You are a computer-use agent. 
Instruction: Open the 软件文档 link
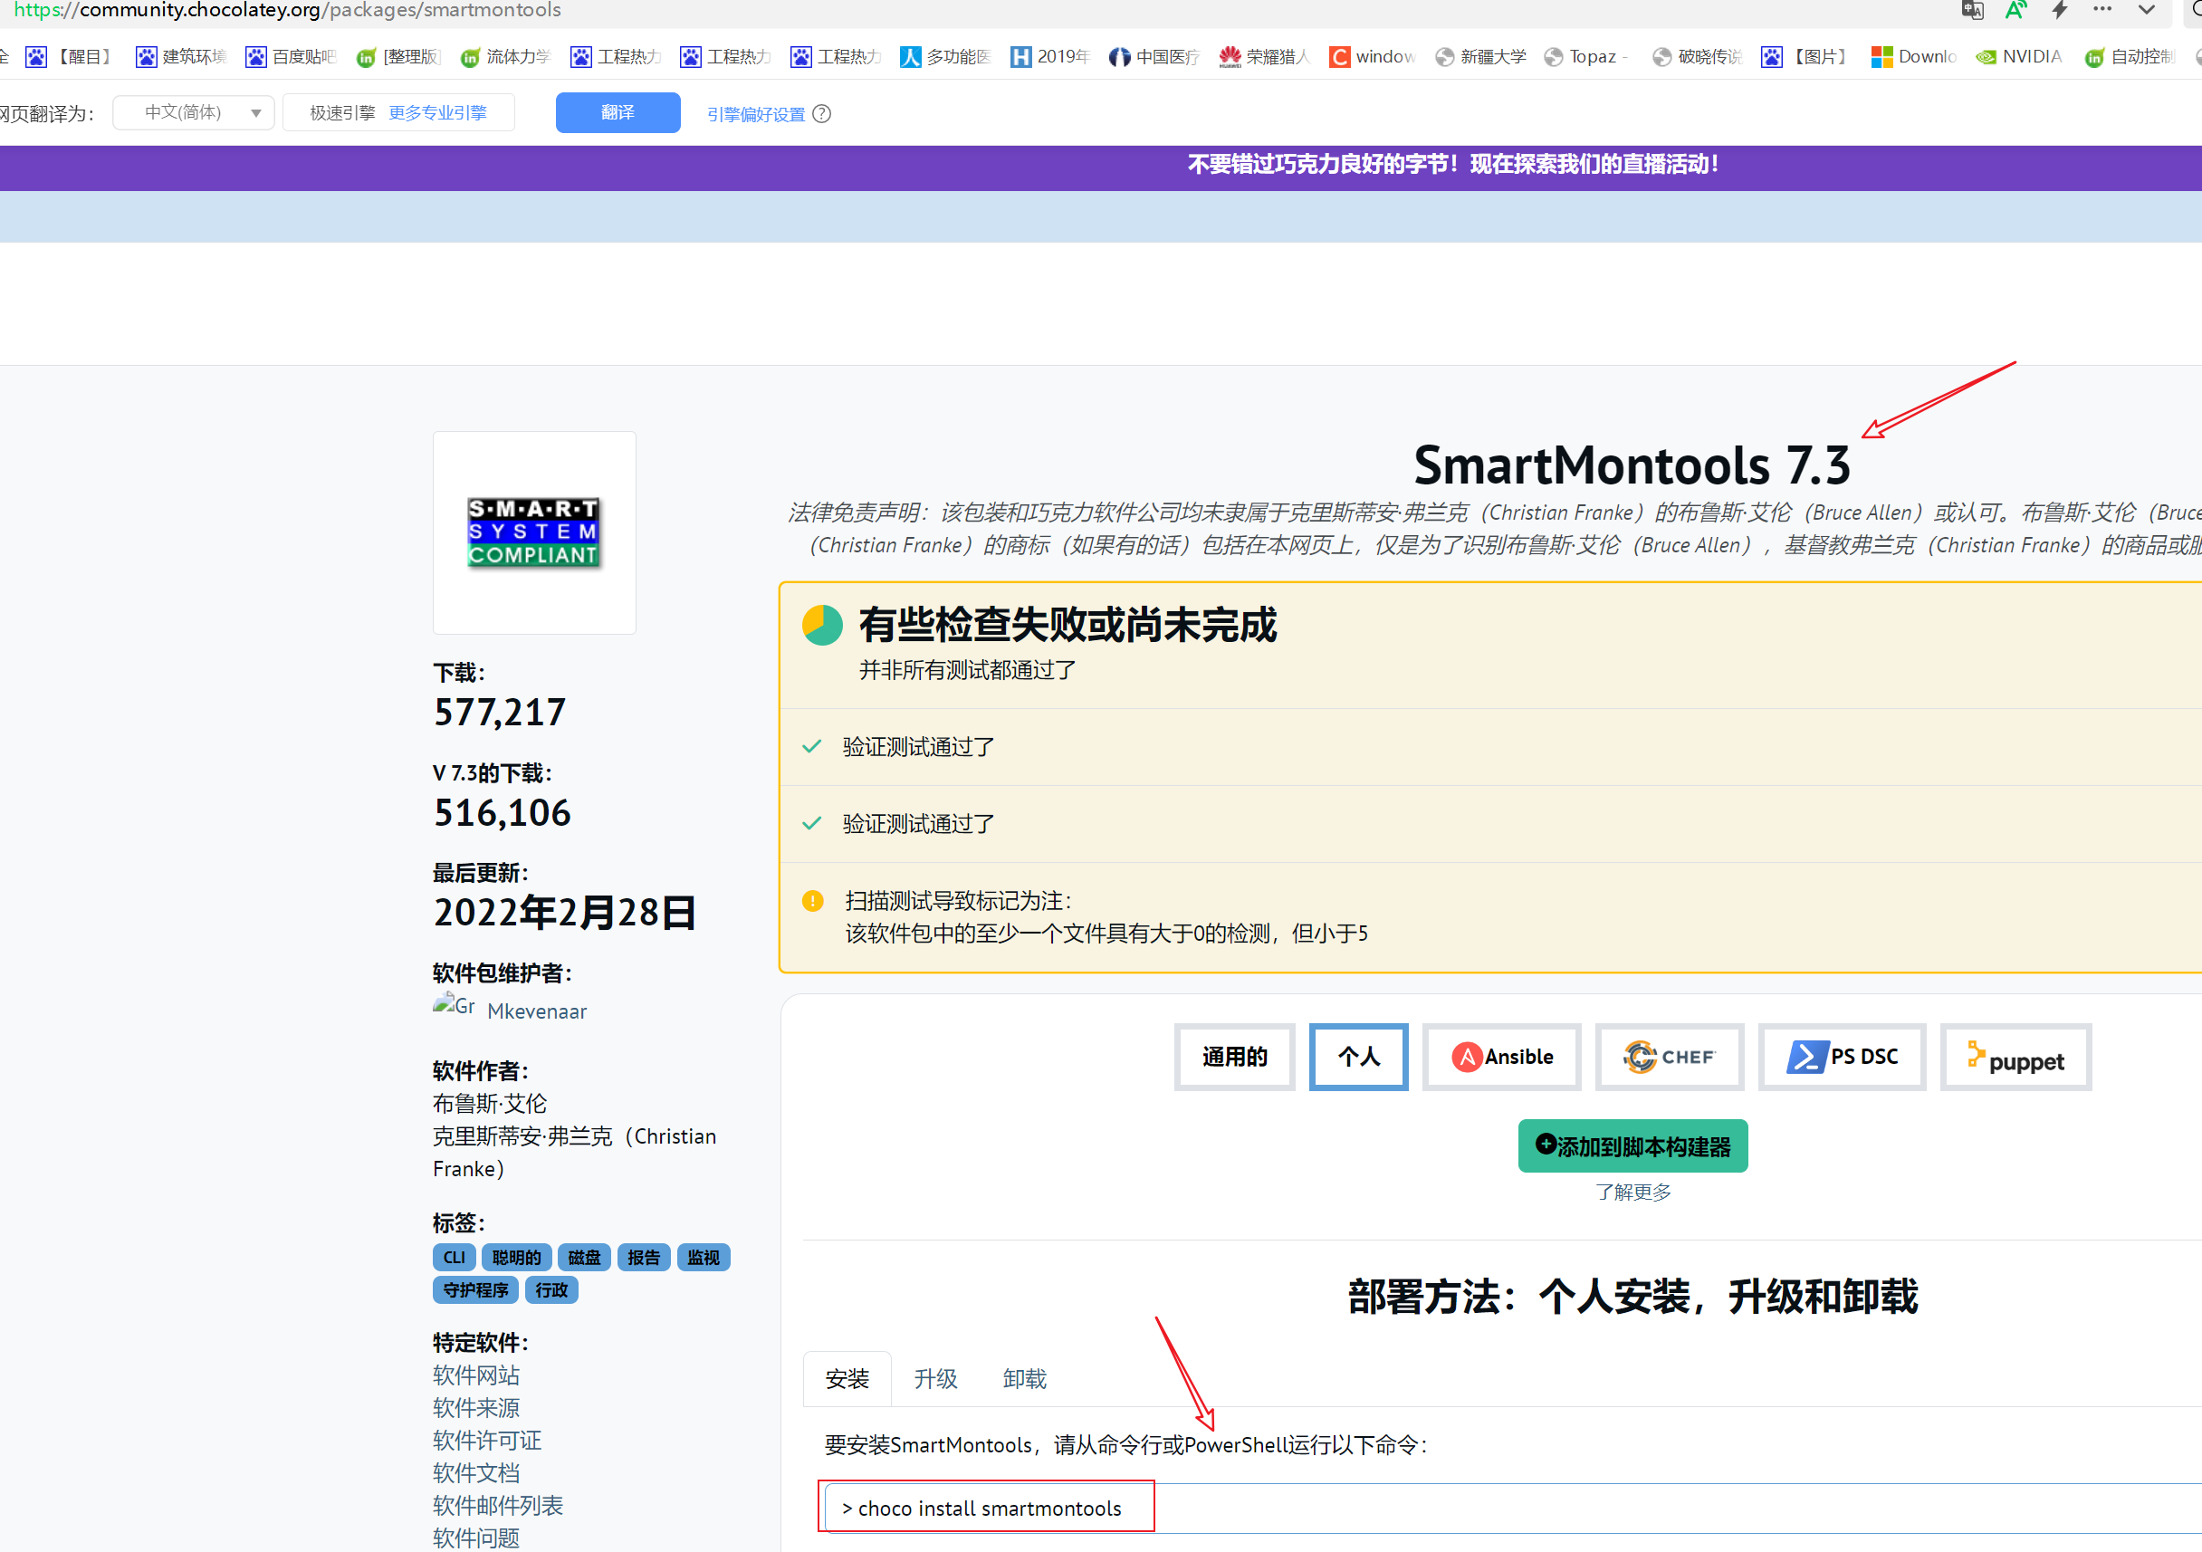pyautogui.click(x=476, y=1472)
